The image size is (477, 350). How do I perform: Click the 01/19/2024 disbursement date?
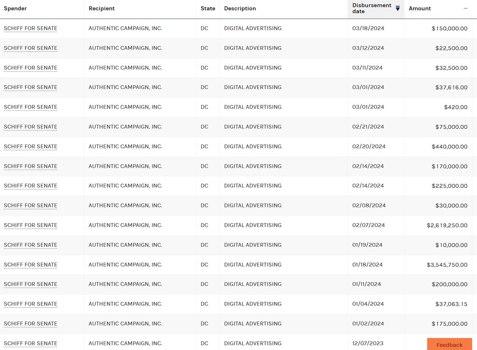point(367,245)
